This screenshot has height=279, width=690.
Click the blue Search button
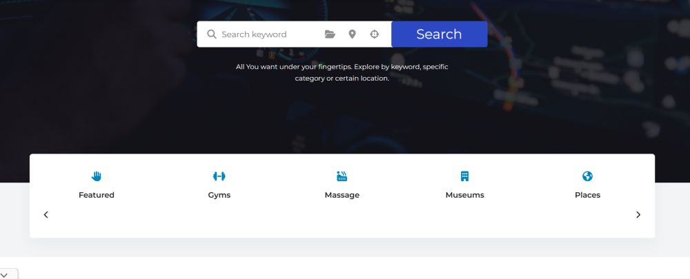[439, 34]
